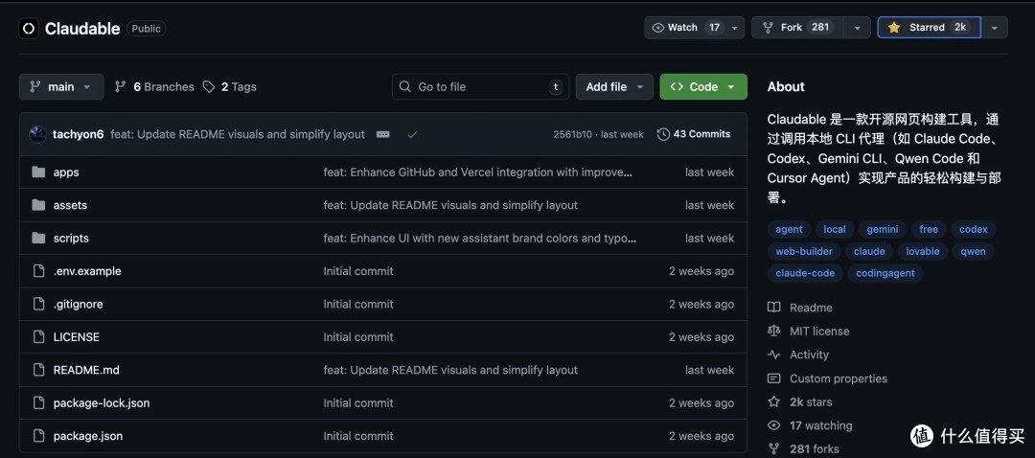Screen dimensions: 1035x458
Task: Open the scripts folder
Action: [71, 239]
